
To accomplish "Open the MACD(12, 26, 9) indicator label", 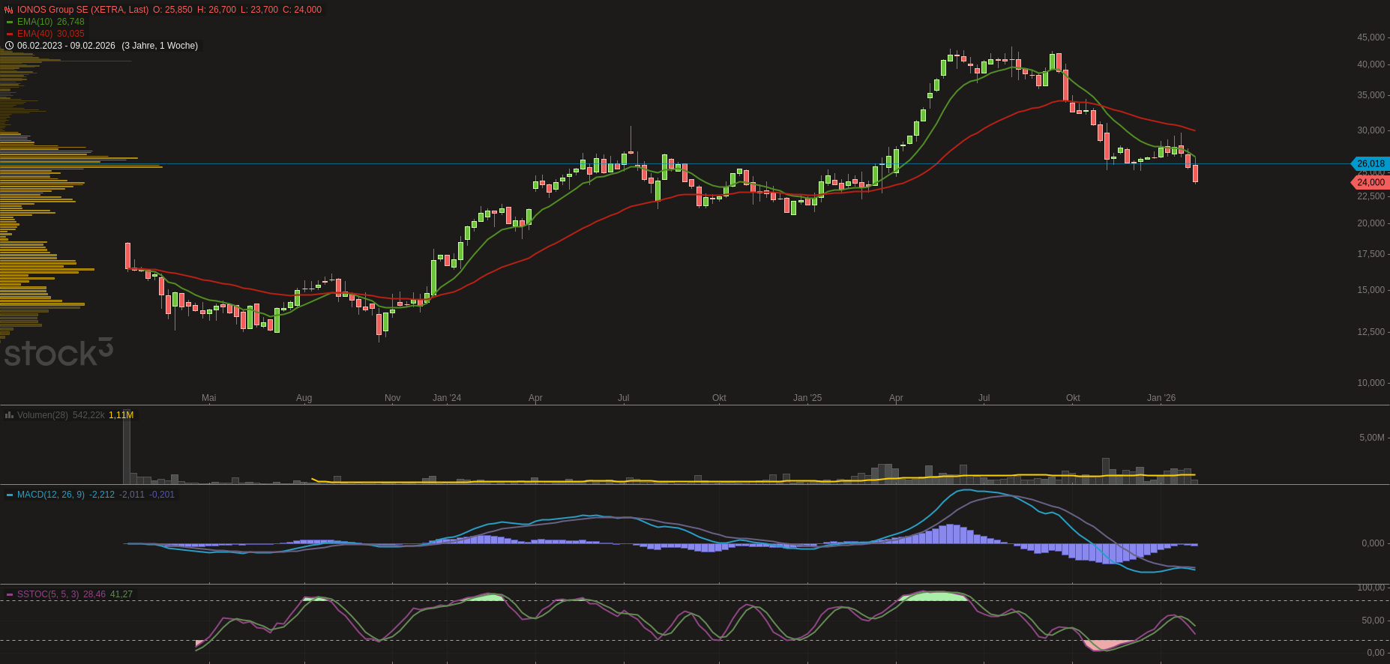I will (50, 495).
